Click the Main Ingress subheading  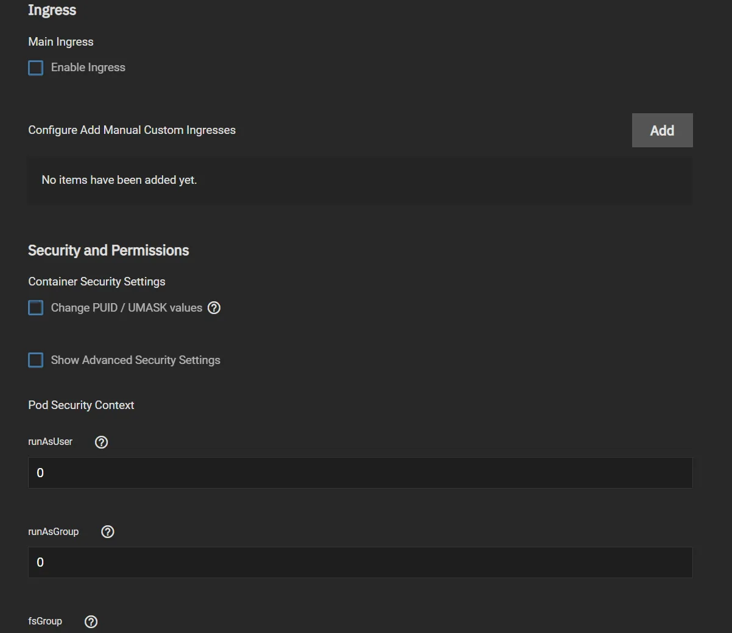click(x=60, y=41)
